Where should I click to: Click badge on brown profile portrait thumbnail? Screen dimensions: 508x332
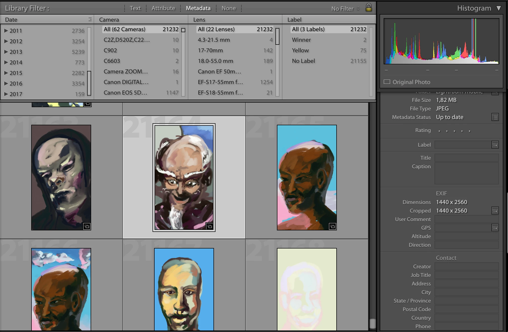pos(332,226)
